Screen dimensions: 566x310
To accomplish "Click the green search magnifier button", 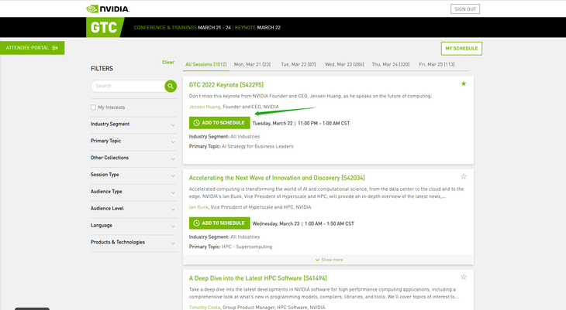I will [x=171, y=86].
